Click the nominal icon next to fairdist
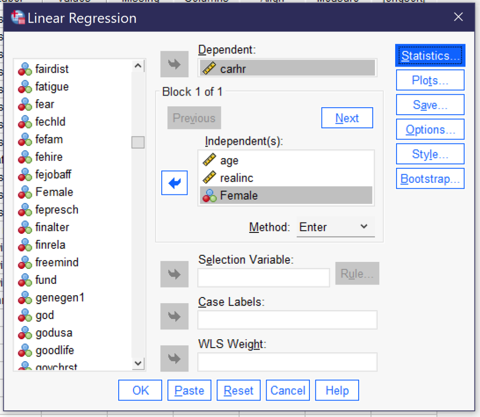 (25, 69)
